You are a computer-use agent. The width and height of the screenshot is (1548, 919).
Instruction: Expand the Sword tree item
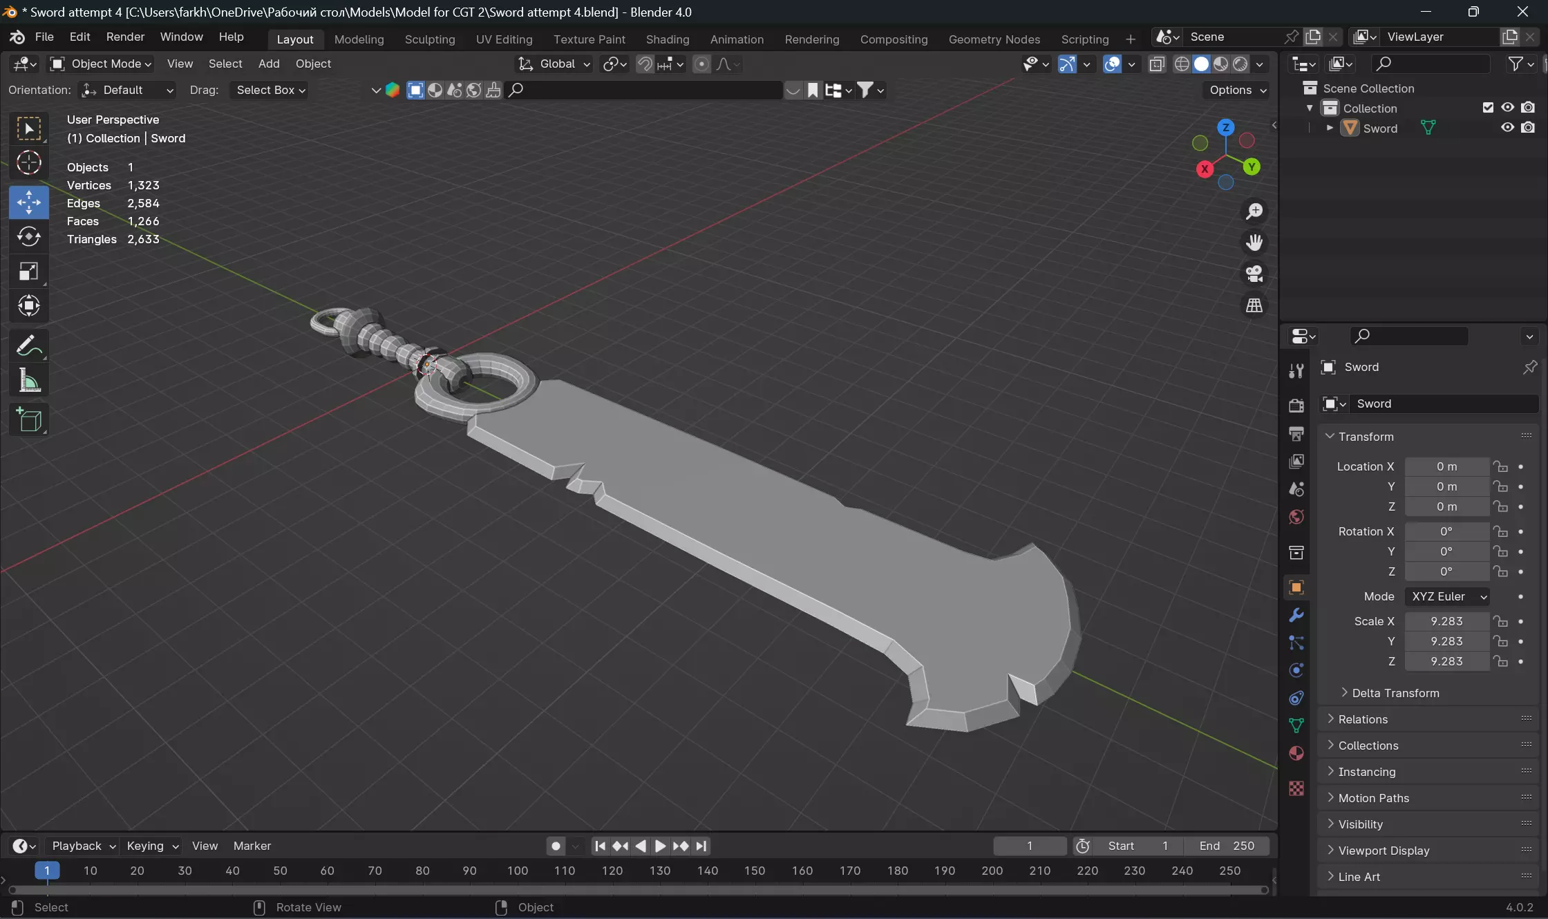point(1330,128)
